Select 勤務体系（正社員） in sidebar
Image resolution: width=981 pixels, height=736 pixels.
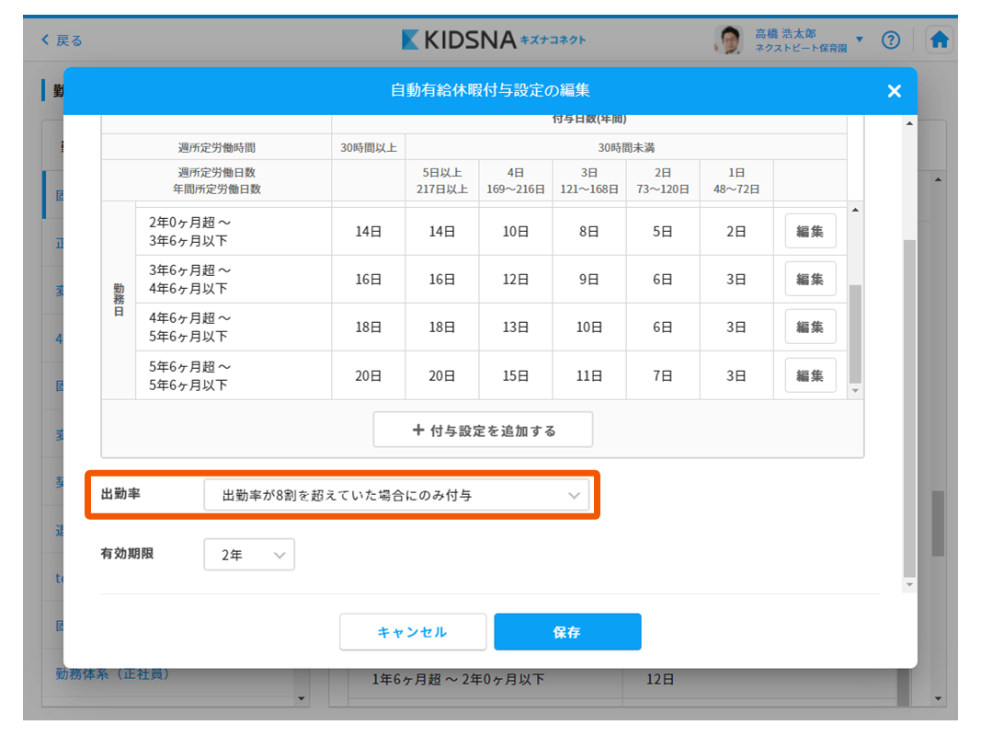112,673
